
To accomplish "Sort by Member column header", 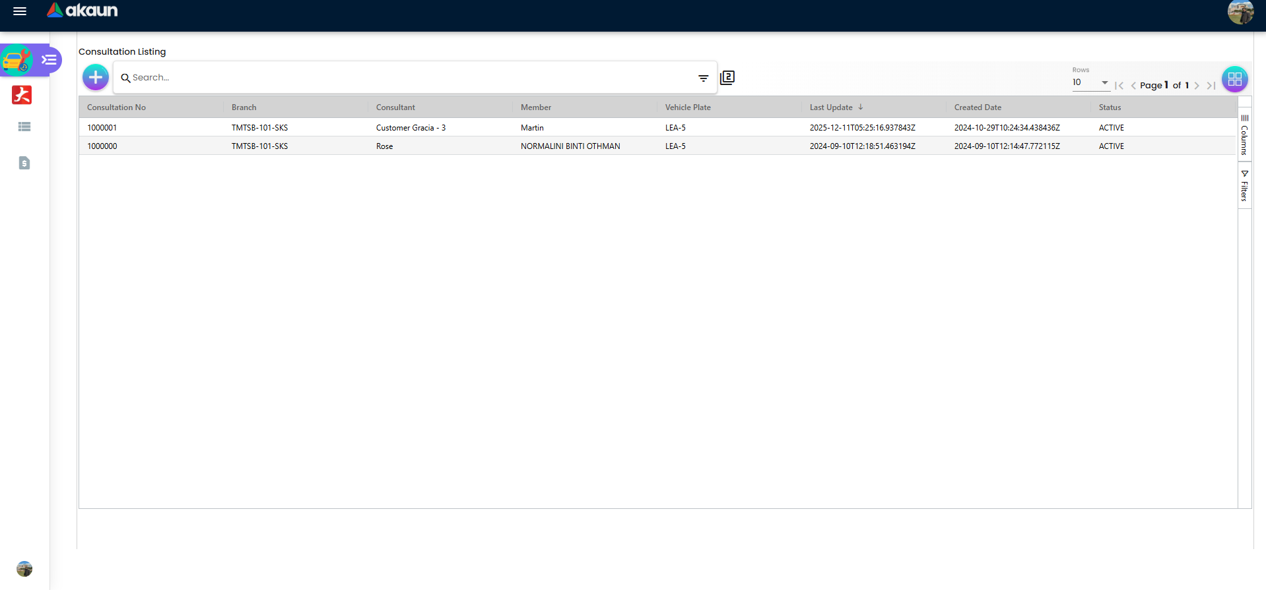I will (x=535, y=107).
